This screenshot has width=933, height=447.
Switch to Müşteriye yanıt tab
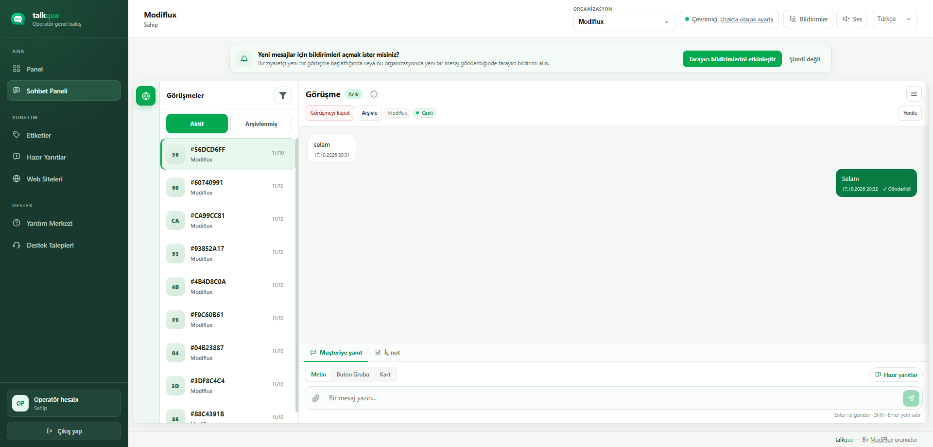coord(336,353)
